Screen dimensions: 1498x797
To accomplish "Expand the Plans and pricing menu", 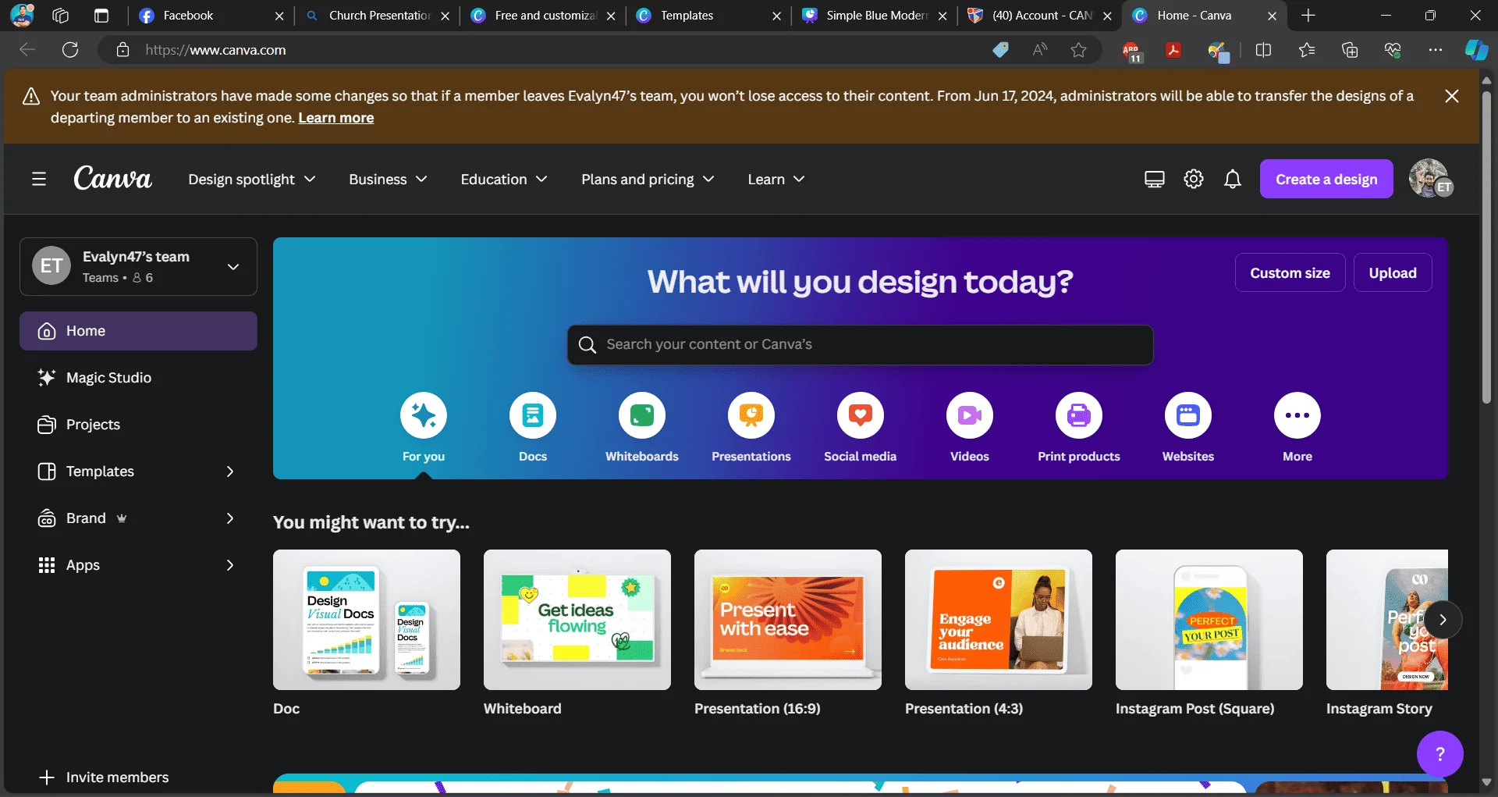I will tap(648, 180).
